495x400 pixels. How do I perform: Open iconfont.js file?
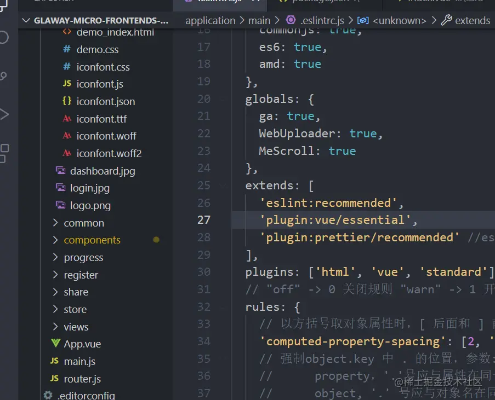(x=100, y=84)
